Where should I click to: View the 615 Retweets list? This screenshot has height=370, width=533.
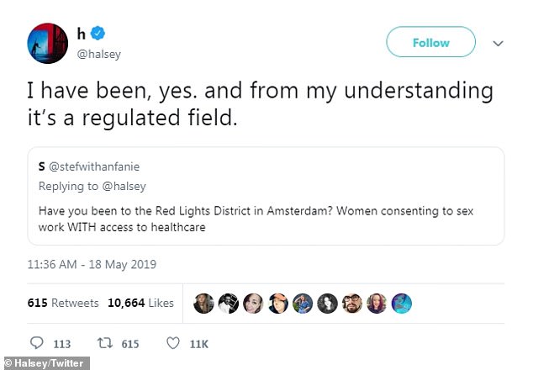(63, 302)
